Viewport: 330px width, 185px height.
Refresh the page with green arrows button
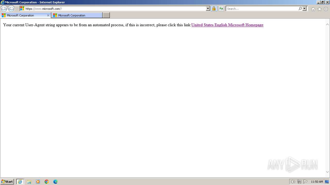221,8
